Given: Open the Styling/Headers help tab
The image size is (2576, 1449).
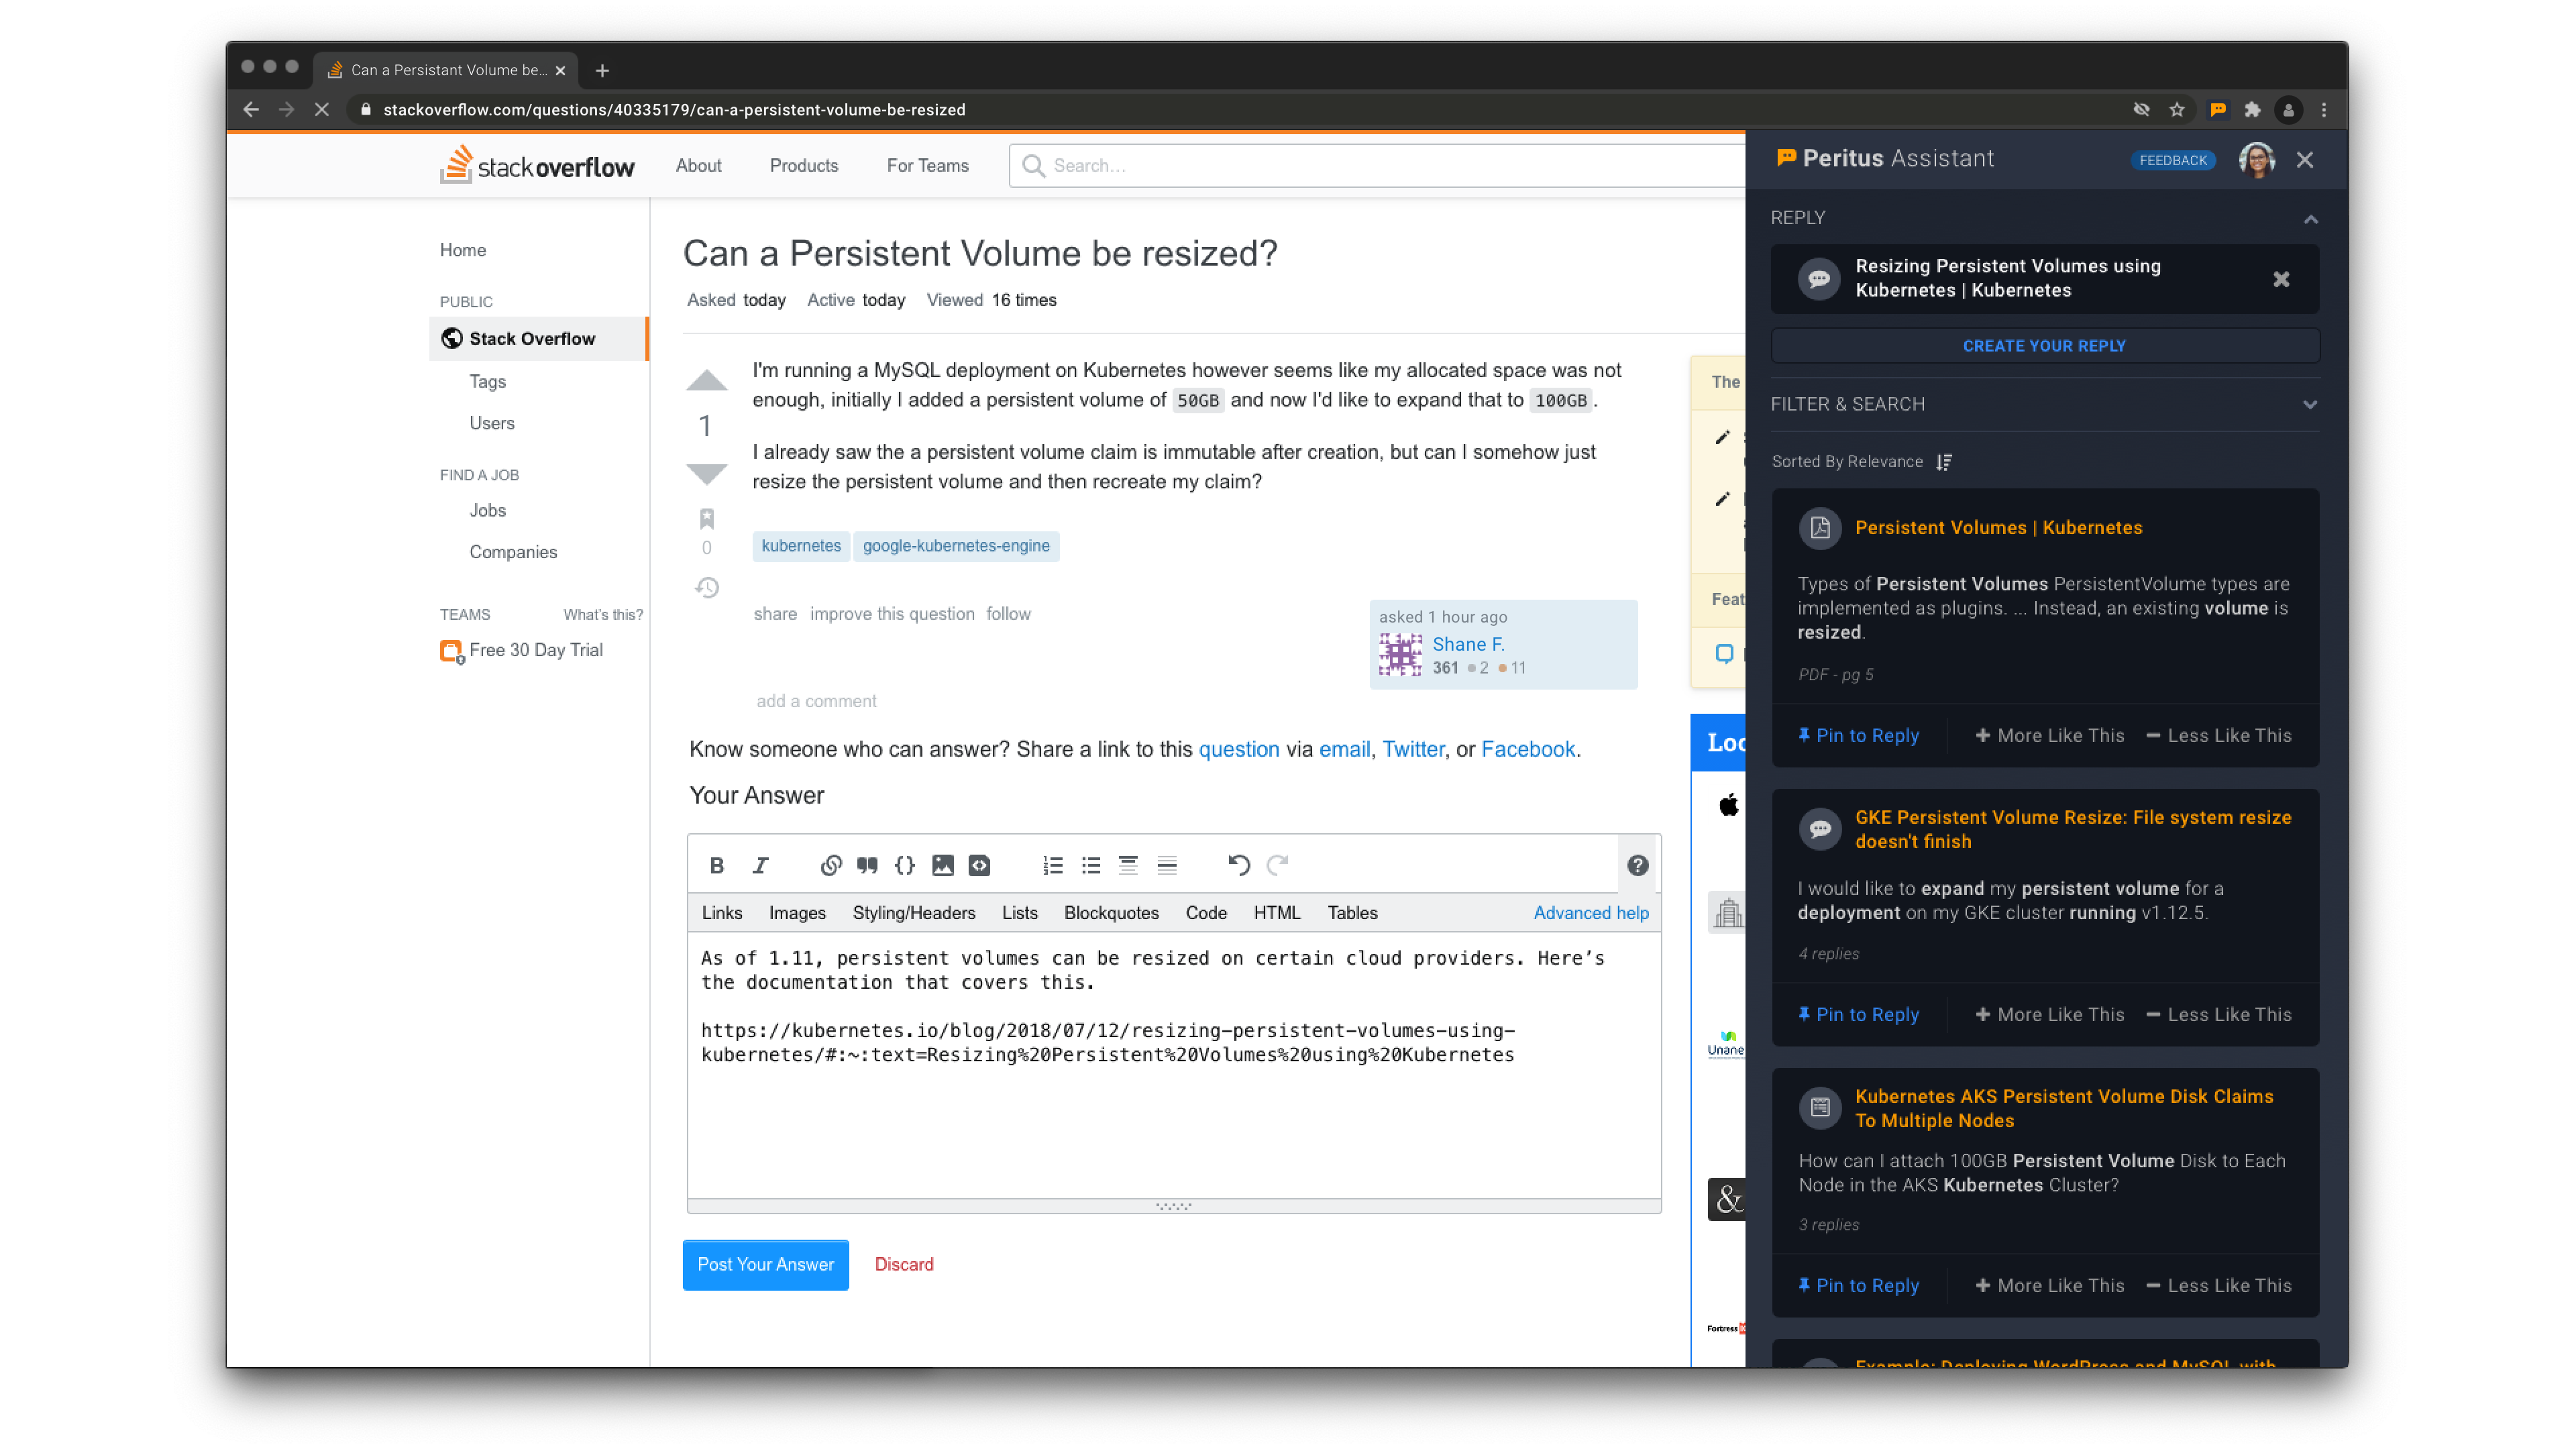Looking at the screenshot, I should (913, 913).
